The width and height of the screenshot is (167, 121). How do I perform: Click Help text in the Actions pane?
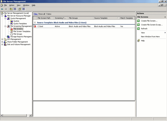(143, 41)
